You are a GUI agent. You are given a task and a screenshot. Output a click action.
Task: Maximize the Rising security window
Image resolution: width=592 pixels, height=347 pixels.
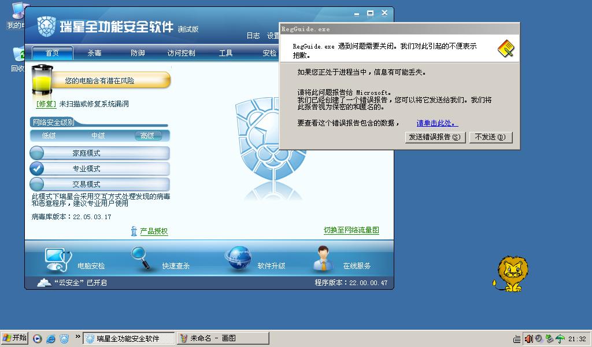click(x=371, y=13)
